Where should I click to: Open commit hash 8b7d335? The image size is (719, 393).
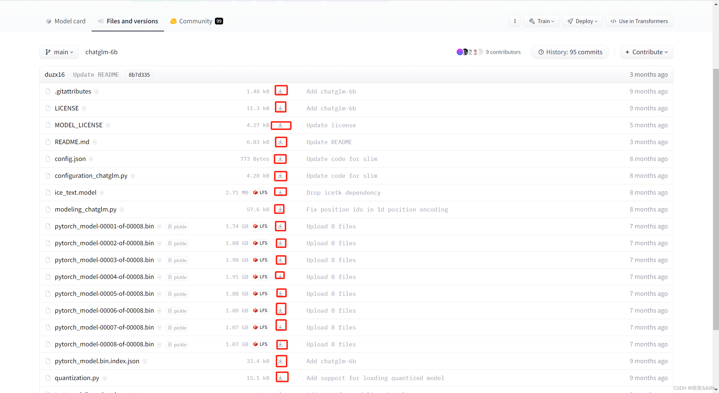pyautogui.click(x=139, y=75)
